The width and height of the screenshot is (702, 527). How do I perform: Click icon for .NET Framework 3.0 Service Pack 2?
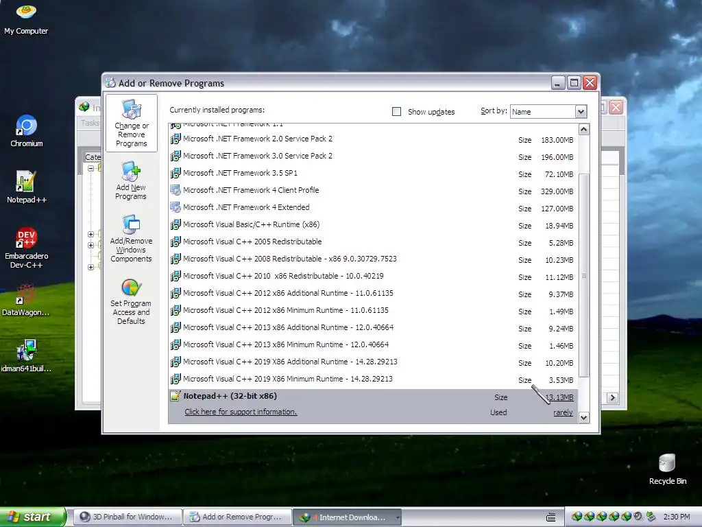[x=175, y=156]
